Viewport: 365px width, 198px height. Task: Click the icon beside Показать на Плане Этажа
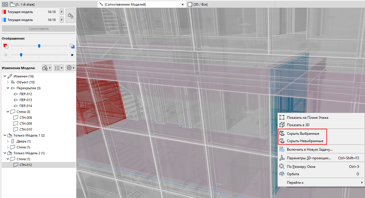[282, 117]
